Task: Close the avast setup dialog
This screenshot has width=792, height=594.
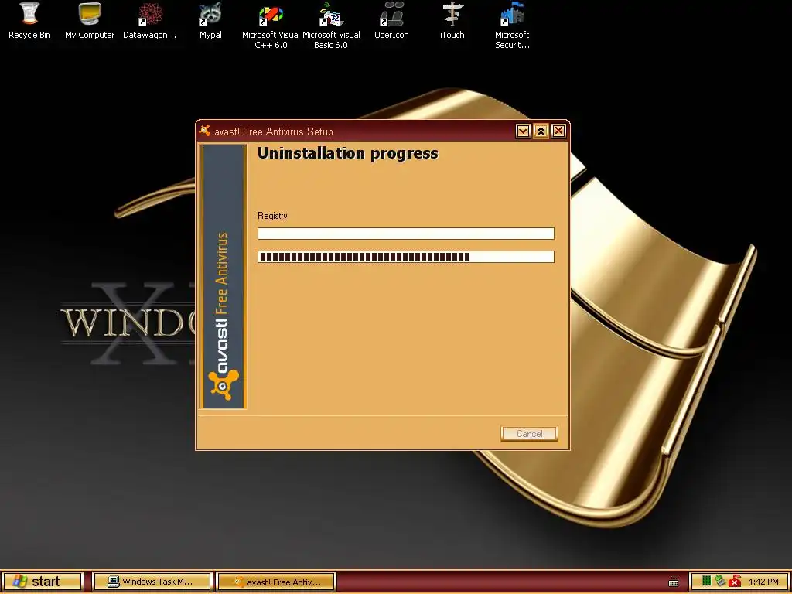Action: point(558,131)
